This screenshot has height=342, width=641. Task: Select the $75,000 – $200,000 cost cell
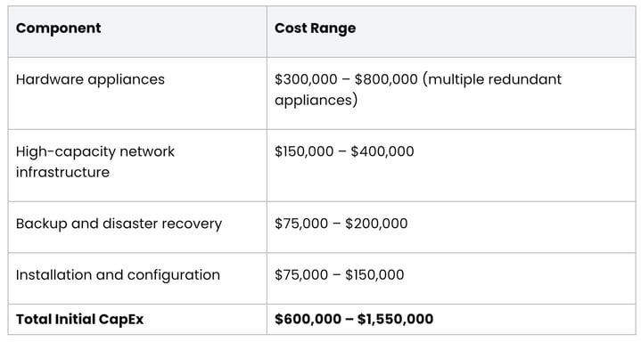pos(451,227)
